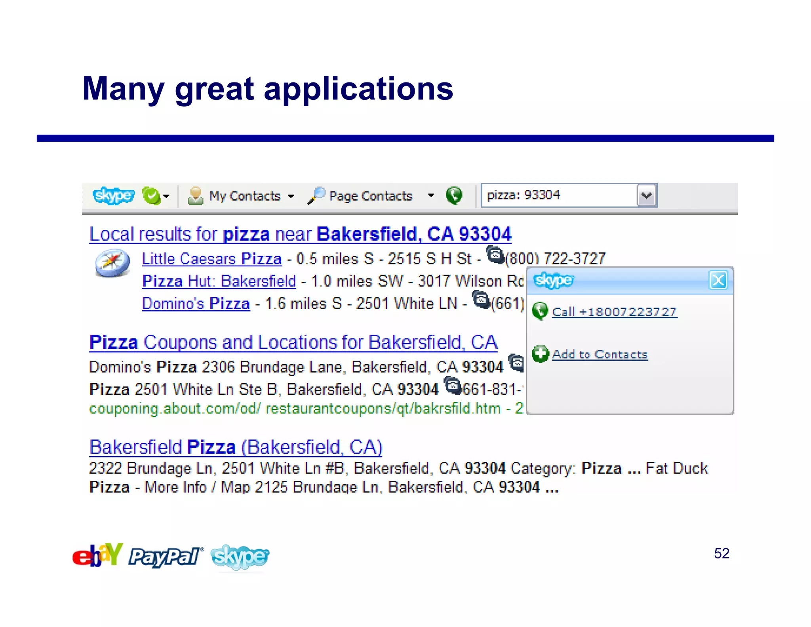This screenshot has height=627, width=811.
Task: Expand the search box dropdown arrow
Action: point(646,195)
